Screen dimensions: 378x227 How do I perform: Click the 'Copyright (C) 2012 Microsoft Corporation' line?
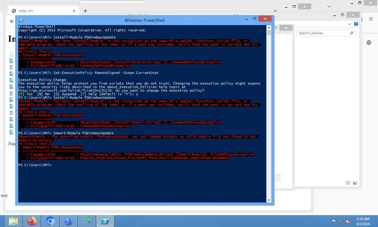coord(82,30)
